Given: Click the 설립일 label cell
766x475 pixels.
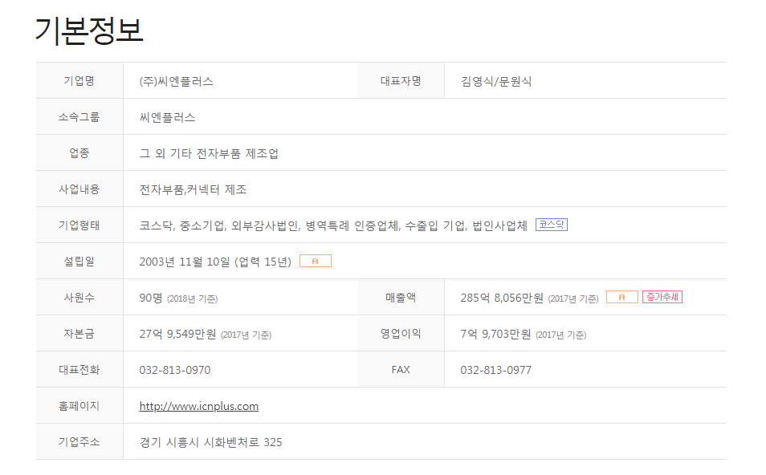Looking at the screenshot, I should coord(79,262).
